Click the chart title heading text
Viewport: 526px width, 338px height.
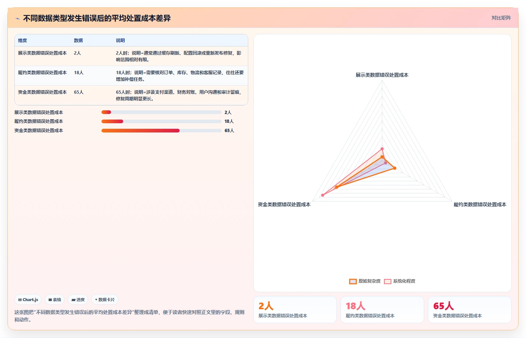point(97,18)
